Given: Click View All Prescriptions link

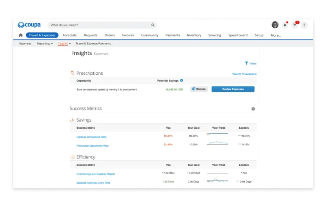Looking at the screenshot, I should point(244,74).
